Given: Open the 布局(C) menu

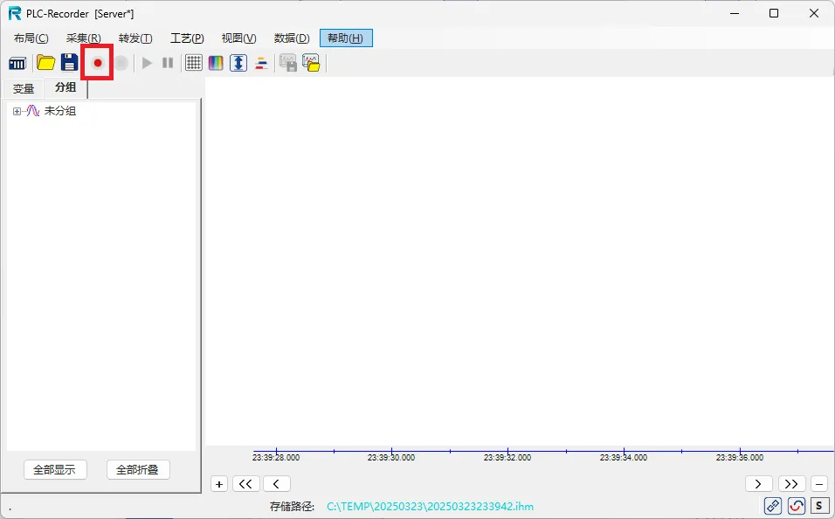Looking at the screenshot, I should point(31,38).
